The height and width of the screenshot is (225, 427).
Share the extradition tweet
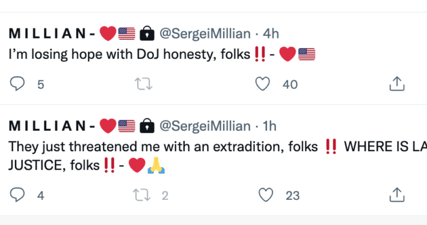[x=397, y=194]
